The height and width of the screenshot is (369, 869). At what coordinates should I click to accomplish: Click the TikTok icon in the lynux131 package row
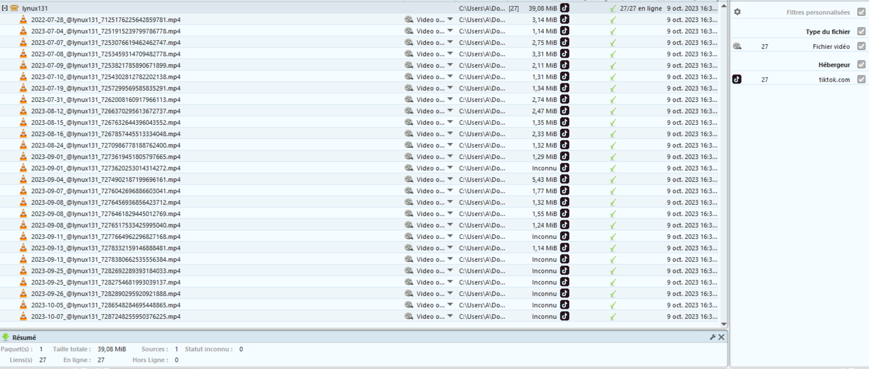(x=565, y=8)
